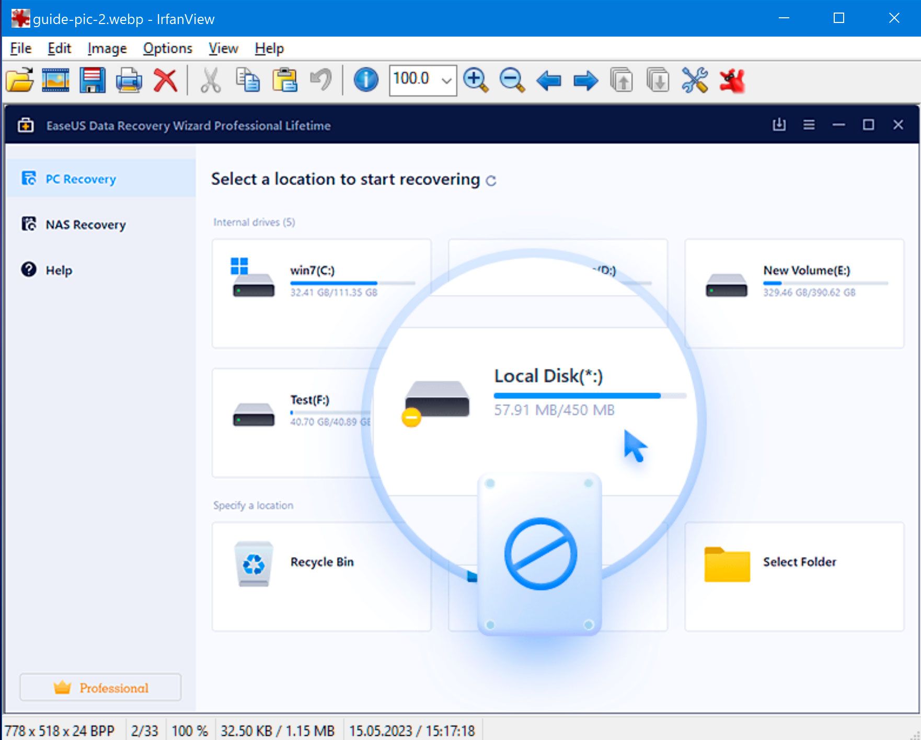Click the next page down-arrow icon
This screenshot has width=921, height=740.
click(658, 80)
